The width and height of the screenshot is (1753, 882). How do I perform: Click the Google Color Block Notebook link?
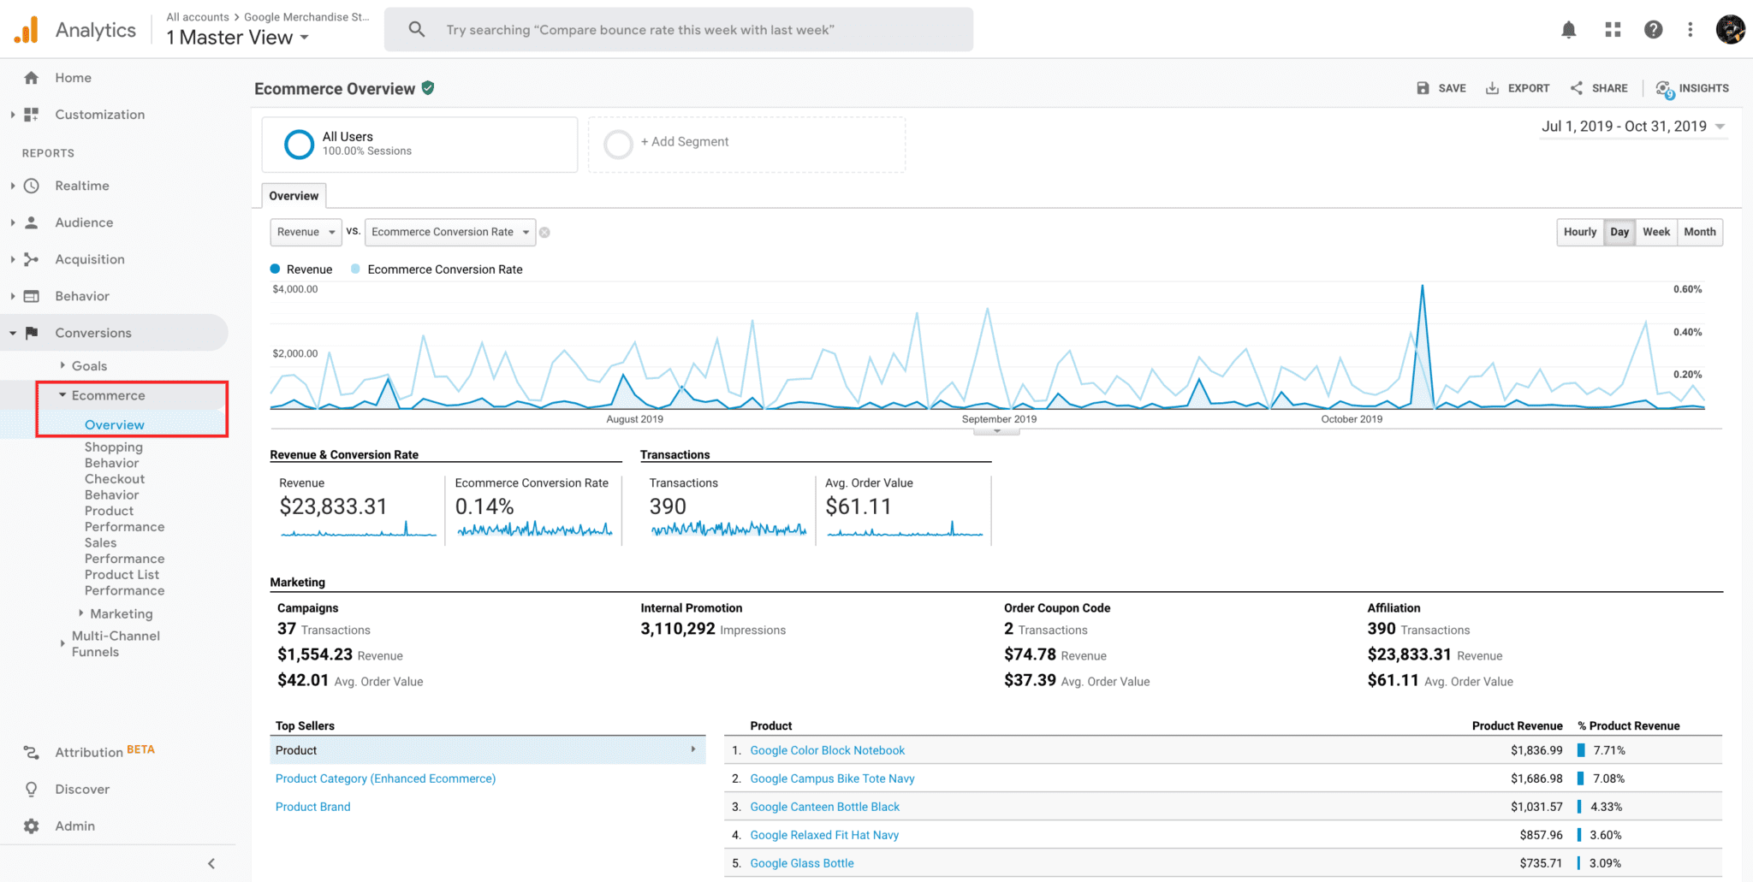coord(827,750)
